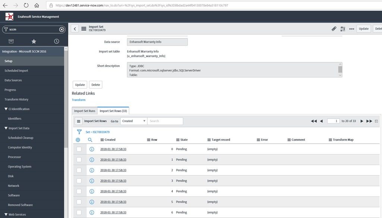The image size is (382, 218).
Task: Preview record info for row 4
Action: pyautogui.click(x=92, y=191)
